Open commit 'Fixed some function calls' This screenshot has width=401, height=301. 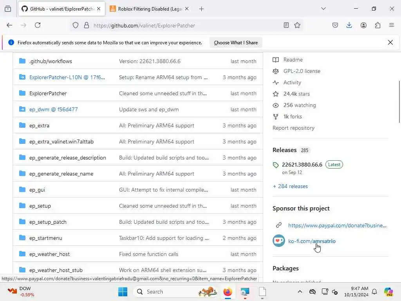pos(148,254)
